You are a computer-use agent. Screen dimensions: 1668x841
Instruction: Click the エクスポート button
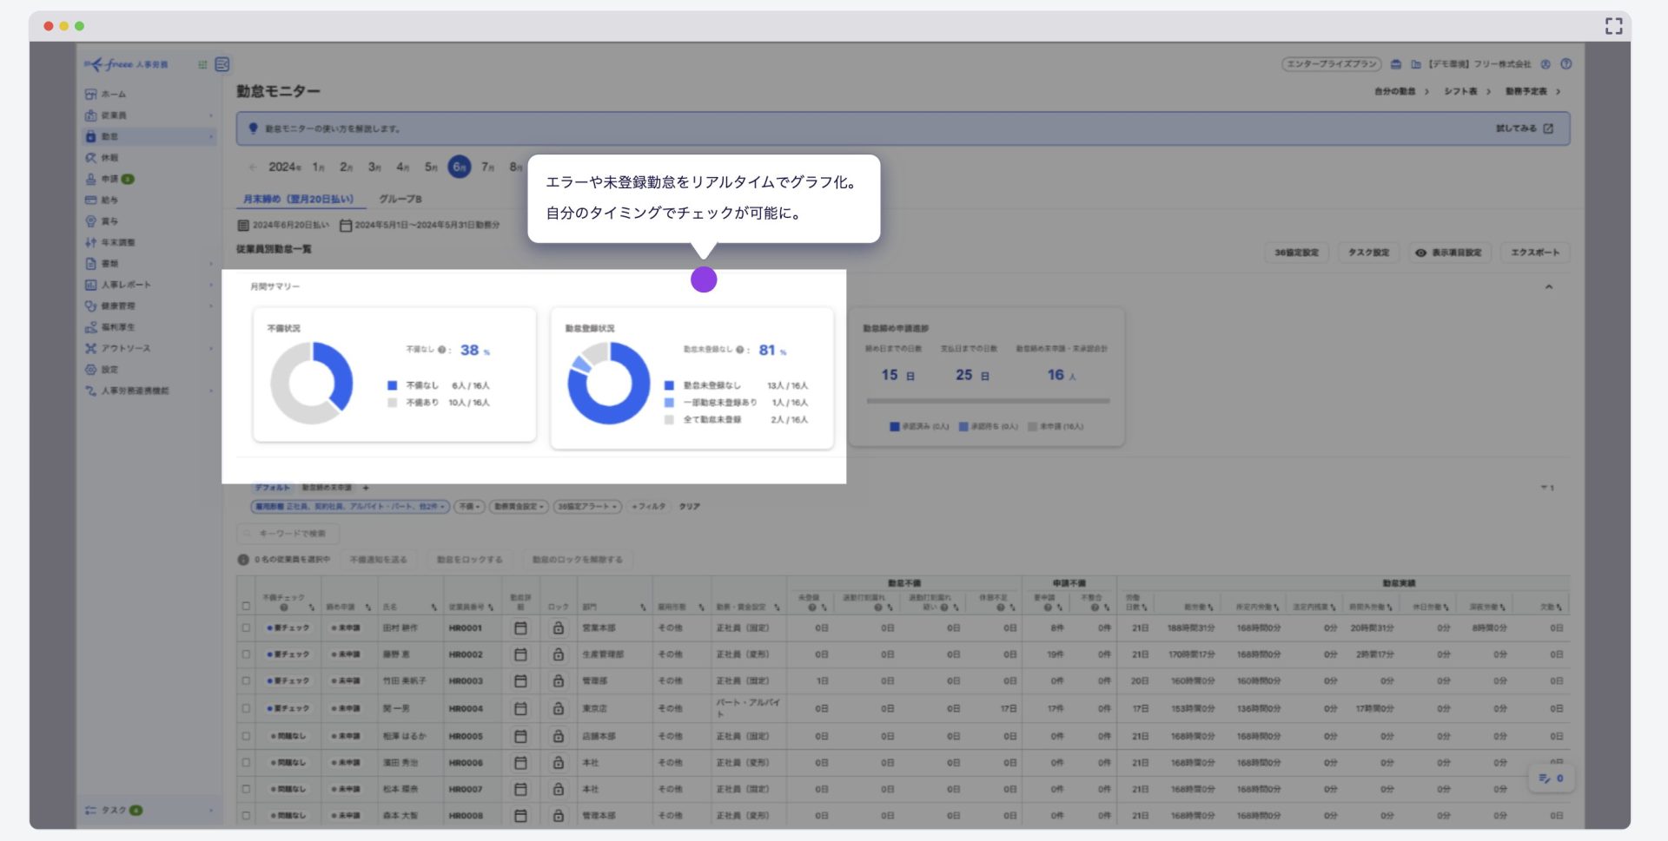(1534, 253)
